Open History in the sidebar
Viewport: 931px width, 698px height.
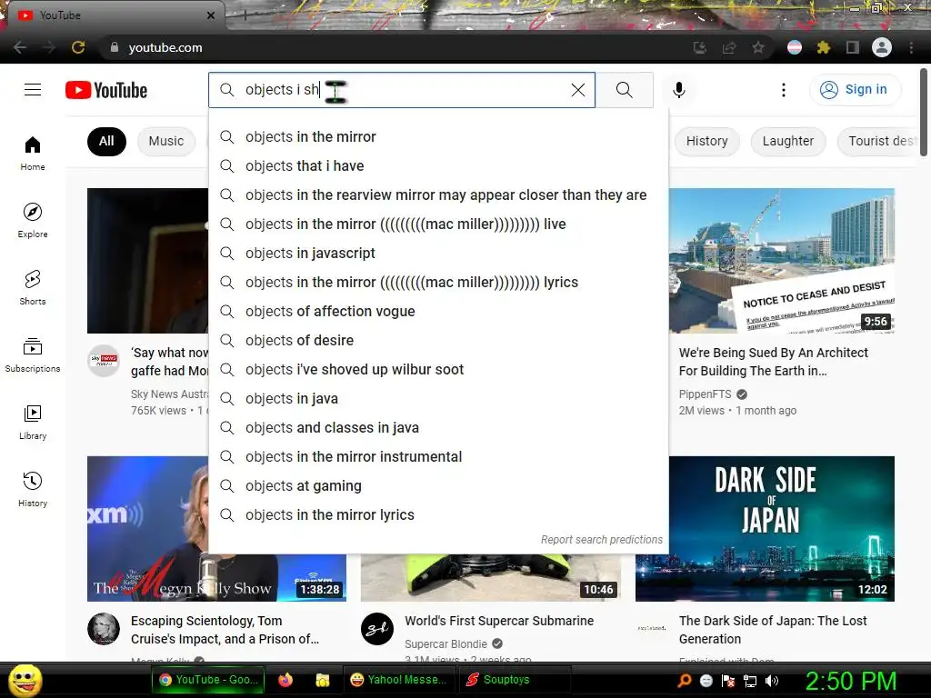[33, 489]
